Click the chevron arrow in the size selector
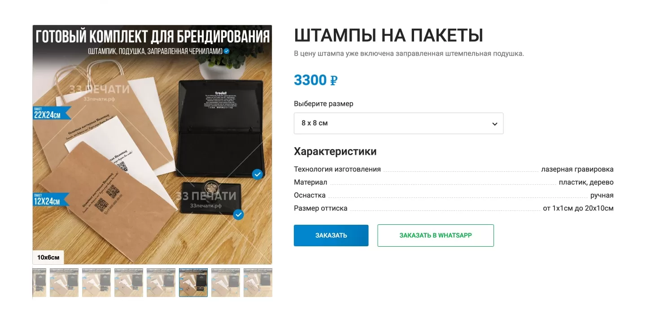The image size is (646, 323). pyautogui.click(x=494, y=124)
